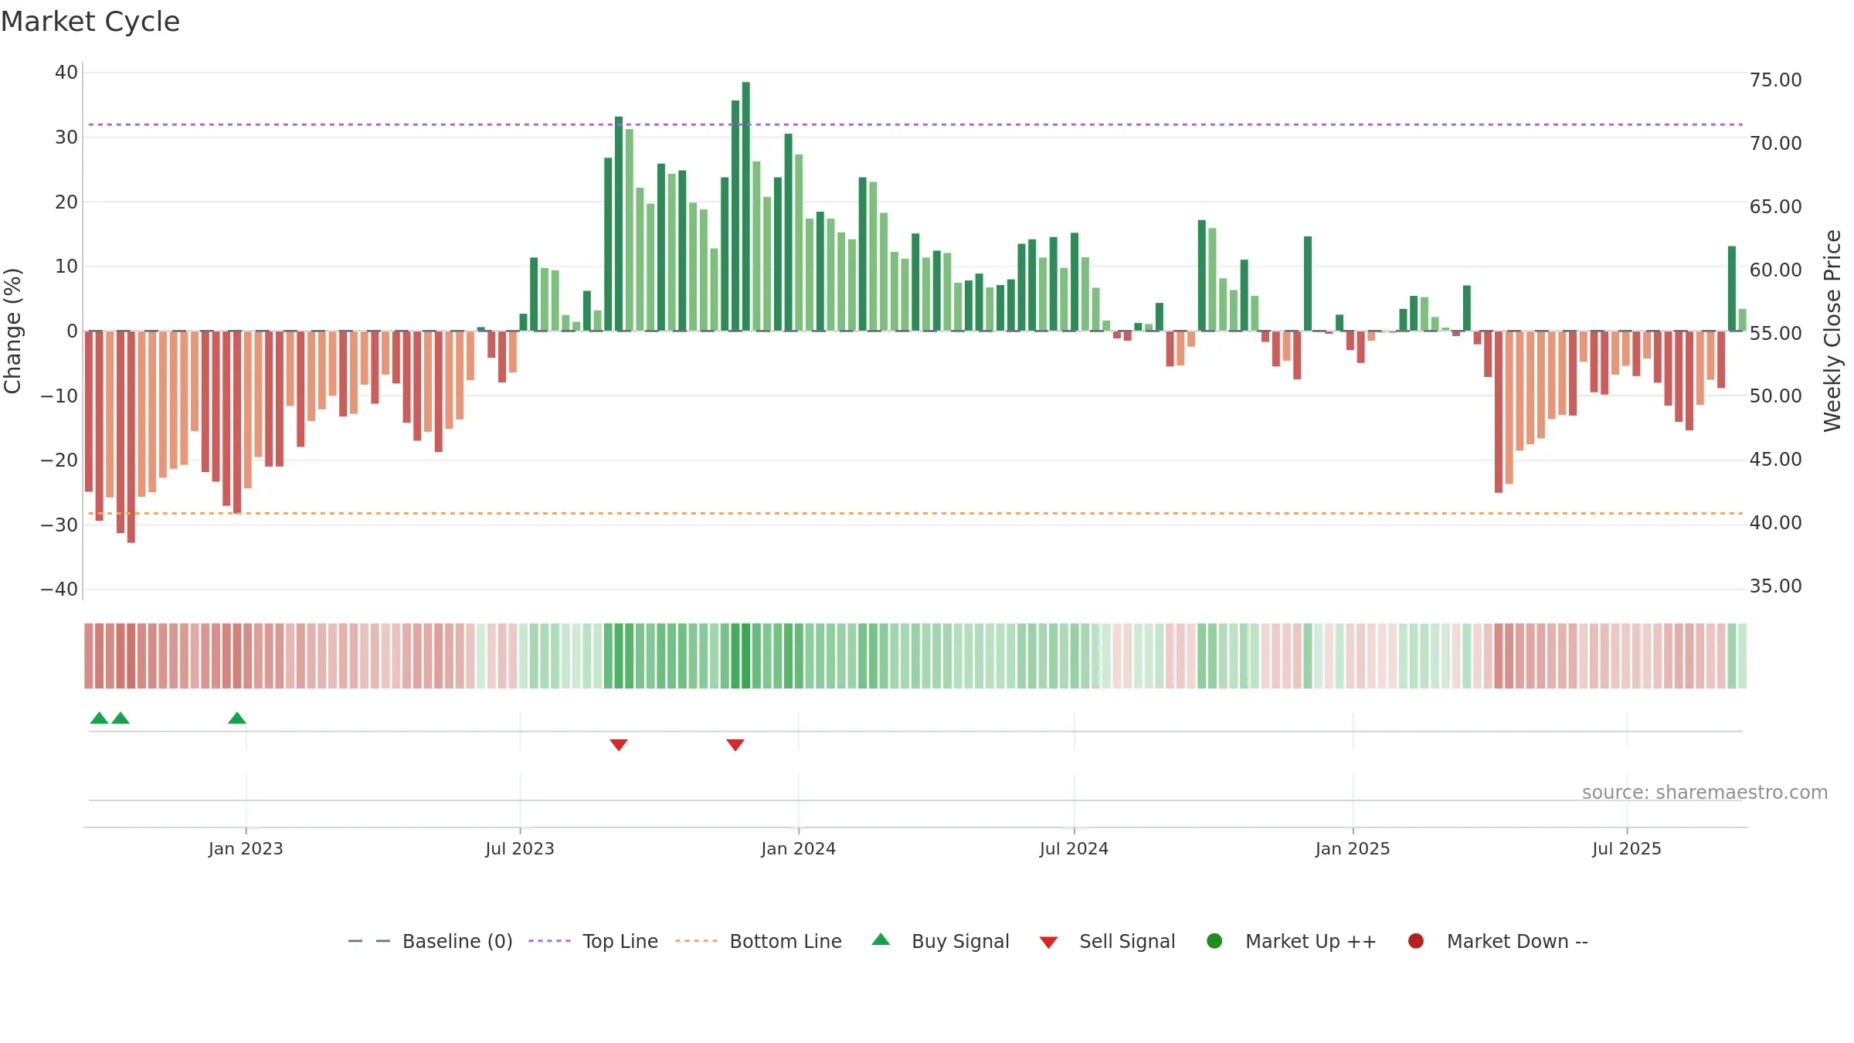
Task: Click the red Sell Signal legend triangle
Action: [x=1048, y=943]
